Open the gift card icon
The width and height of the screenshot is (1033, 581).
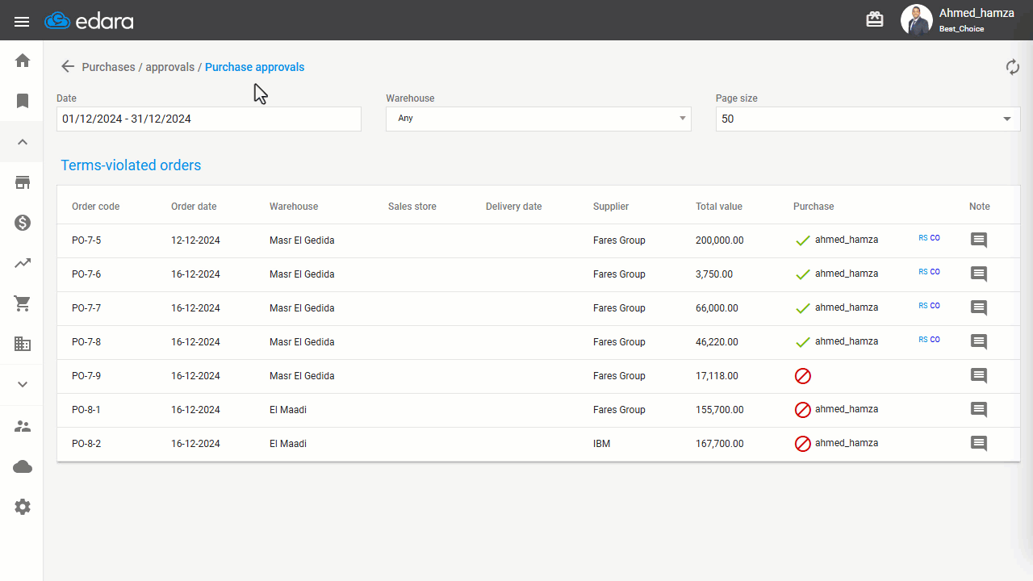(x=875, y=20)
